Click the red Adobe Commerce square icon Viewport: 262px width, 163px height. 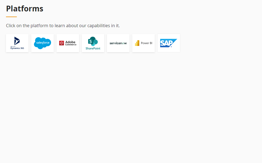pyautogui.click(x=61, y=43)
